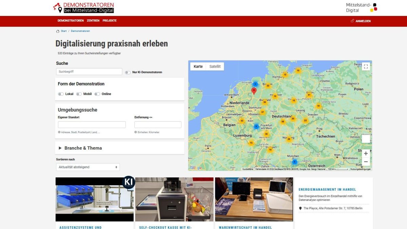The height and width of the screenshot is (229, 407).
Task: Open the Projekte menu item
Action: pos(110,21)
